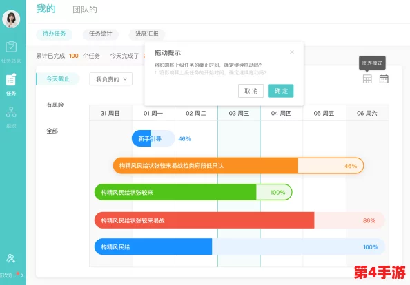
Task: Click the 06 周六 column header
Action: [x=367, y=113]
